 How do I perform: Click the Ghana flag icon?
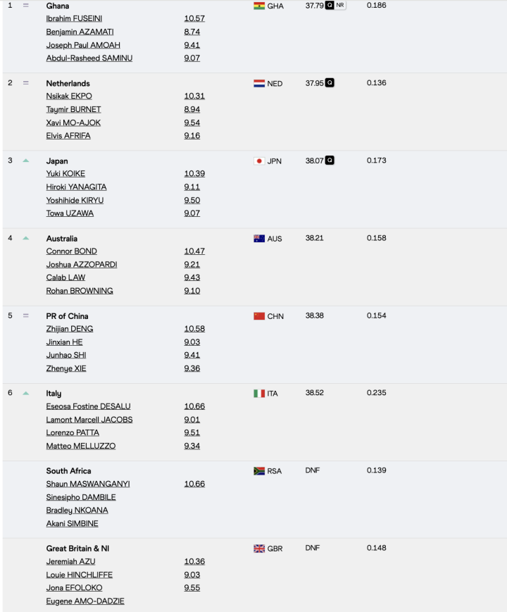coord(258,6)
